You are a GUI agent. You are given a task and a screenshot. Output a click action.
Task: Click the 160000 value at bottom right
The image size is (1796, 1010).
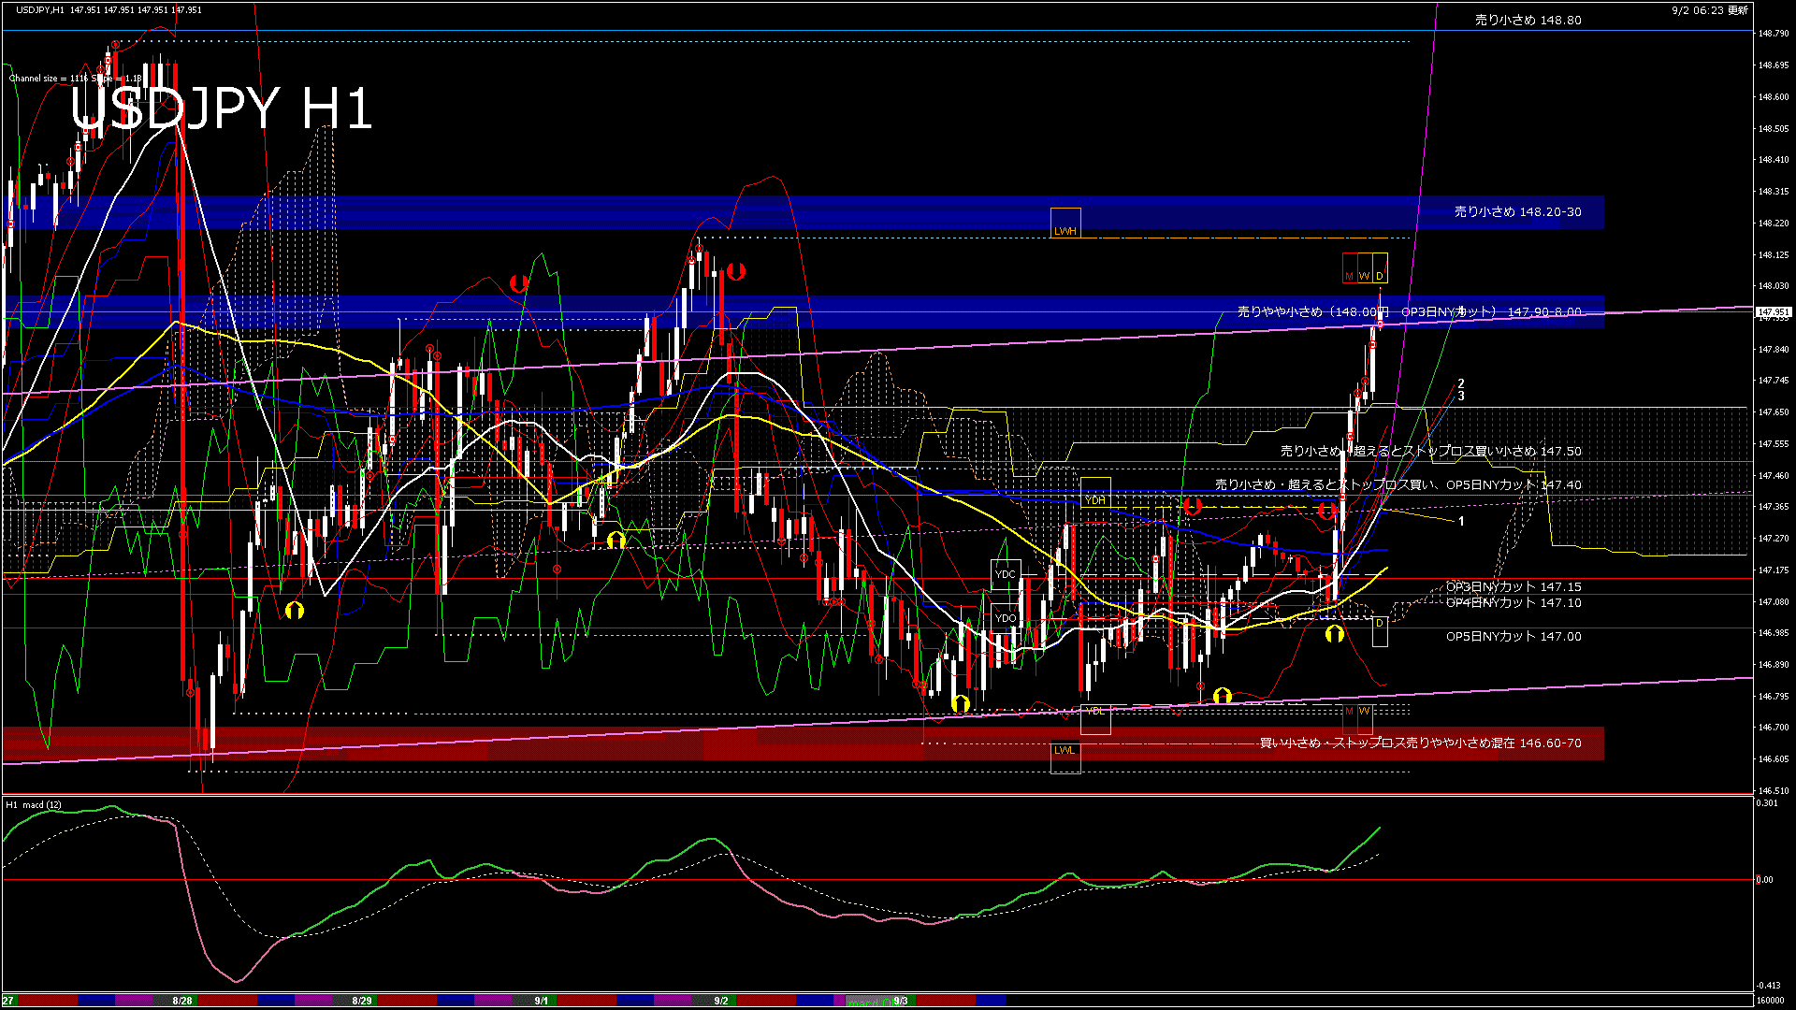1771,1001
